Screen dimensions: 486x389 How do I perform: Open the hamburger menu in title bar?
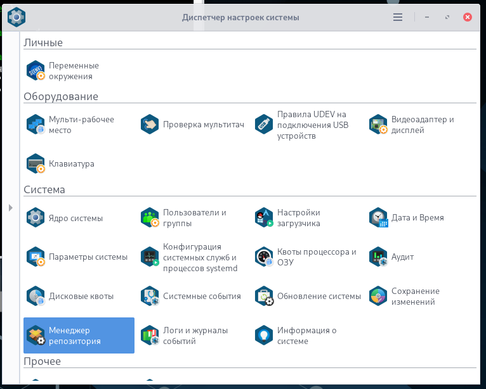click(x=398, y=17)
